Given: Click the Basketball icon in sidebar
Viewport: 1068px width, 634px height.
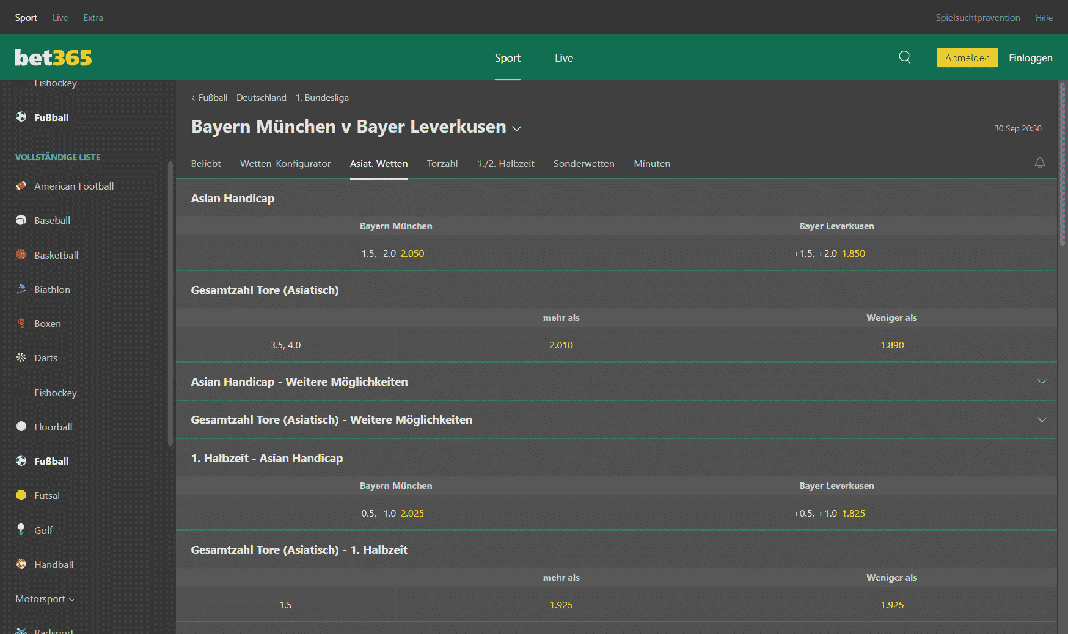Looking at the screenshot, I should coord(21,254).
